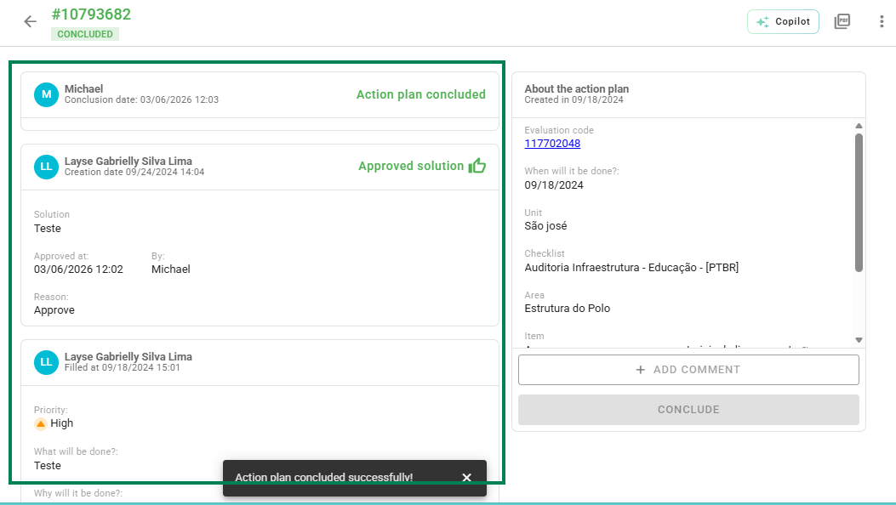Click the Area value 'Estrutura do Polo'
The image size is (896, 505).
pos(568,309)
